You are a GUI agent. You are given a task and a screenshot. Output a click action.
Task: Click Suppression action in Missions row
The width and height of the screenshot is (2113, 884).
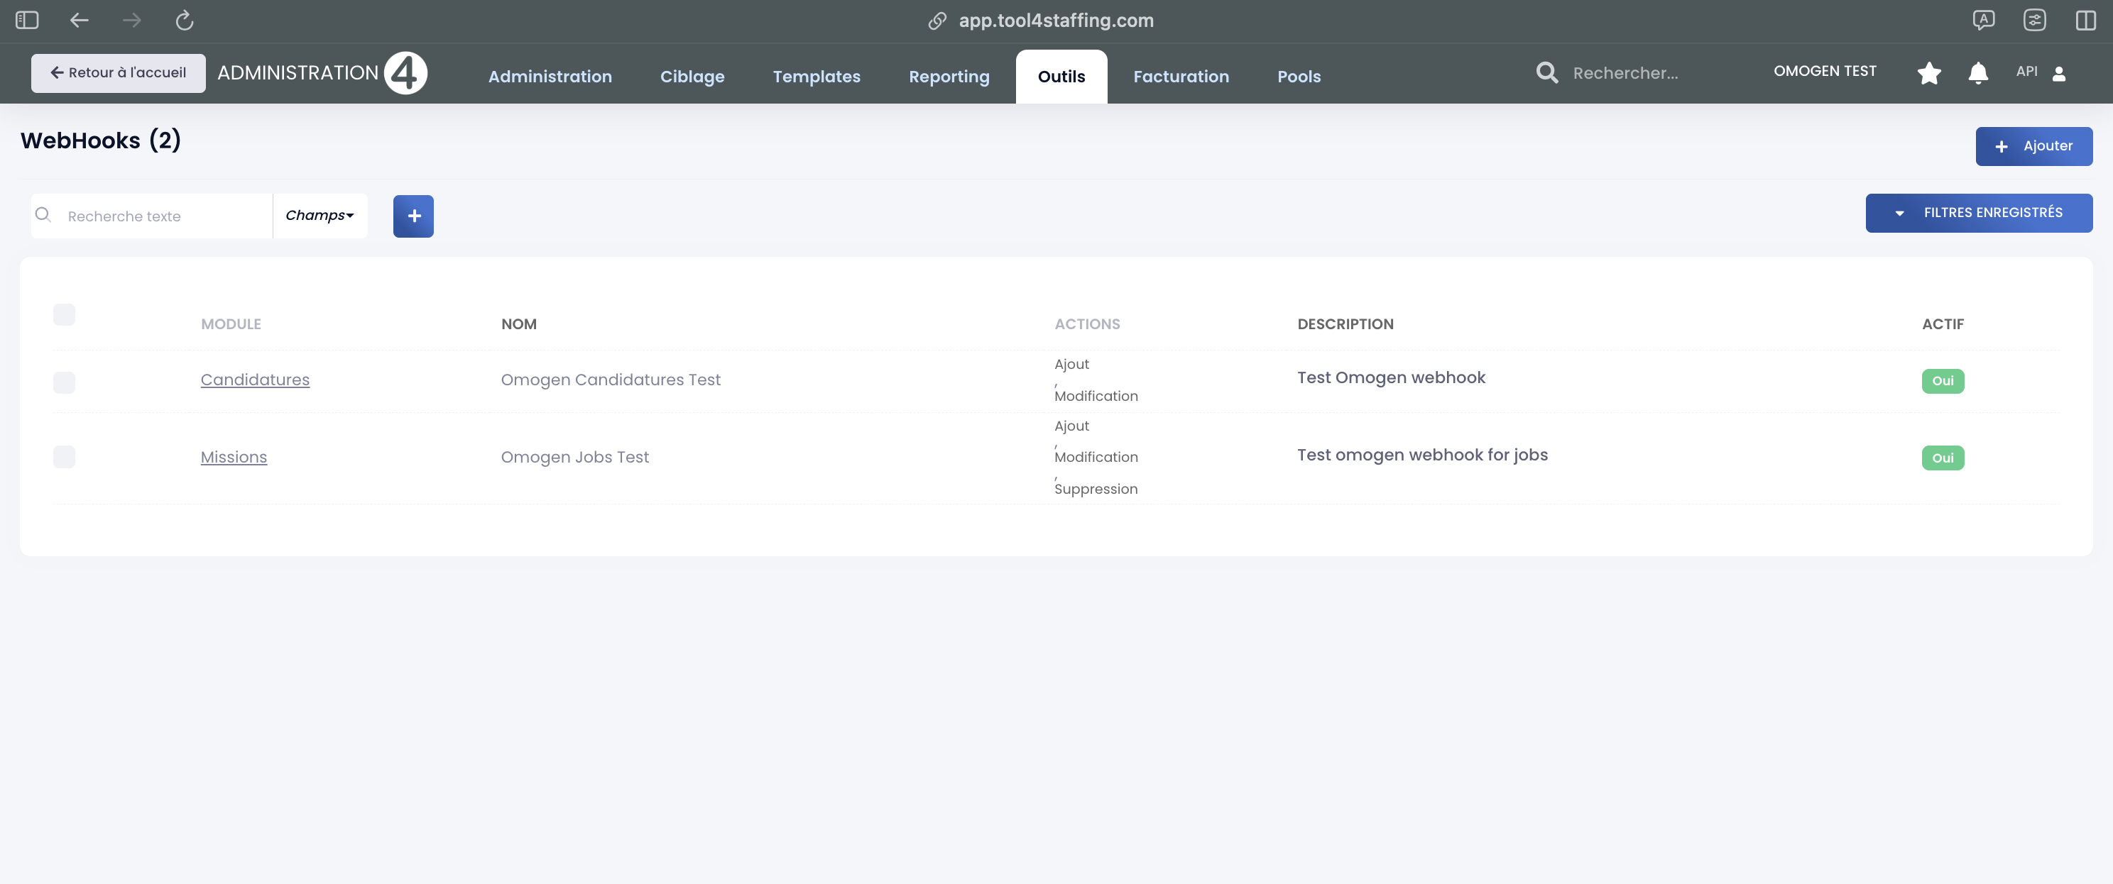(x=1096, y=489)
